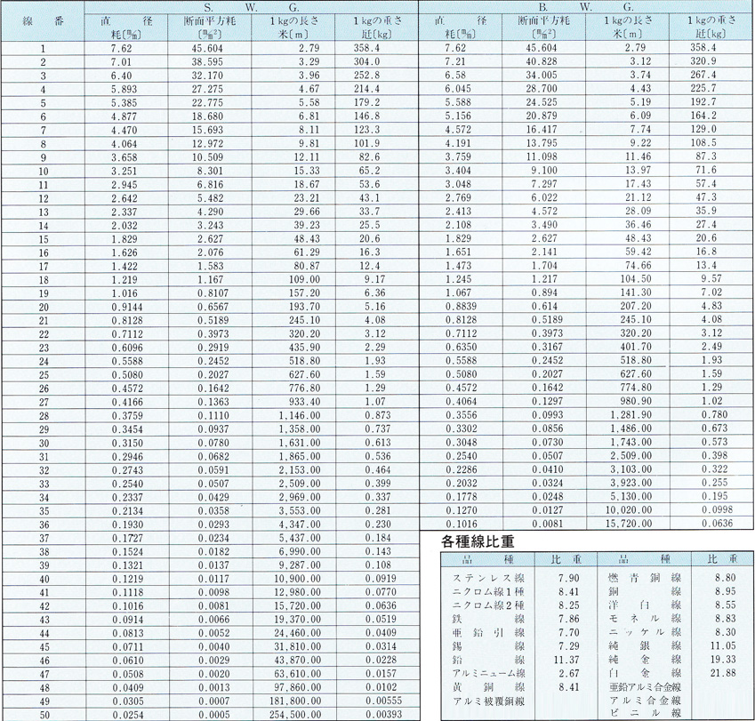The image size is (755, 721).
Task: Click the B. W. G. column group header
Action: click(x=585, y=7)
